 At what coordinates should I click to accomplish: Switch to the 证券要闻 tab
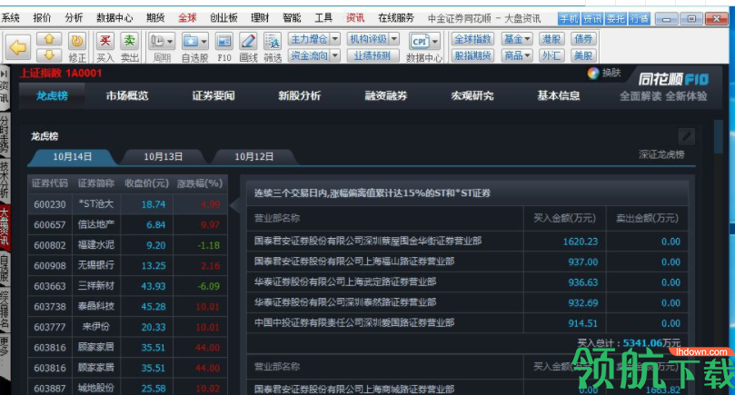click(214, 96)
